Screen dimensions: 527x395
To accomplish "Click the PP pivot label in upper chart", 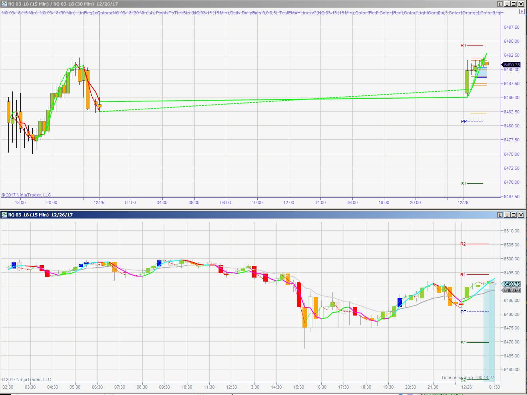I will point(464,121).
